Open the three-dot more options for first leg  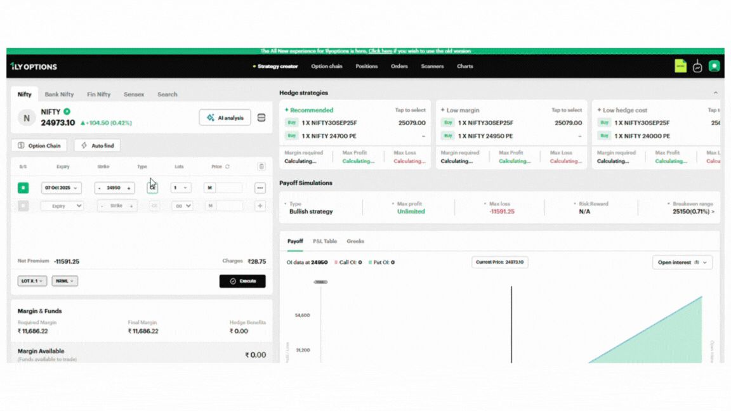[x=260, y=188]
